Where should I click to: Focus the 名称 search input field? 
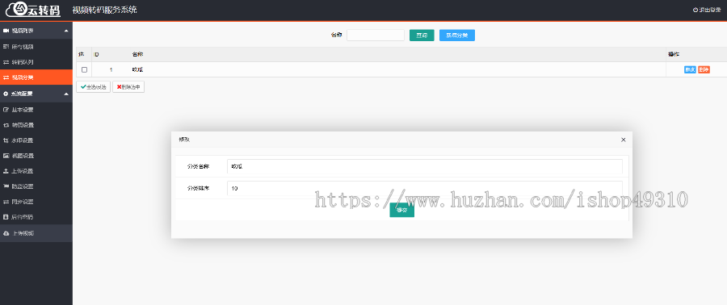376,36
